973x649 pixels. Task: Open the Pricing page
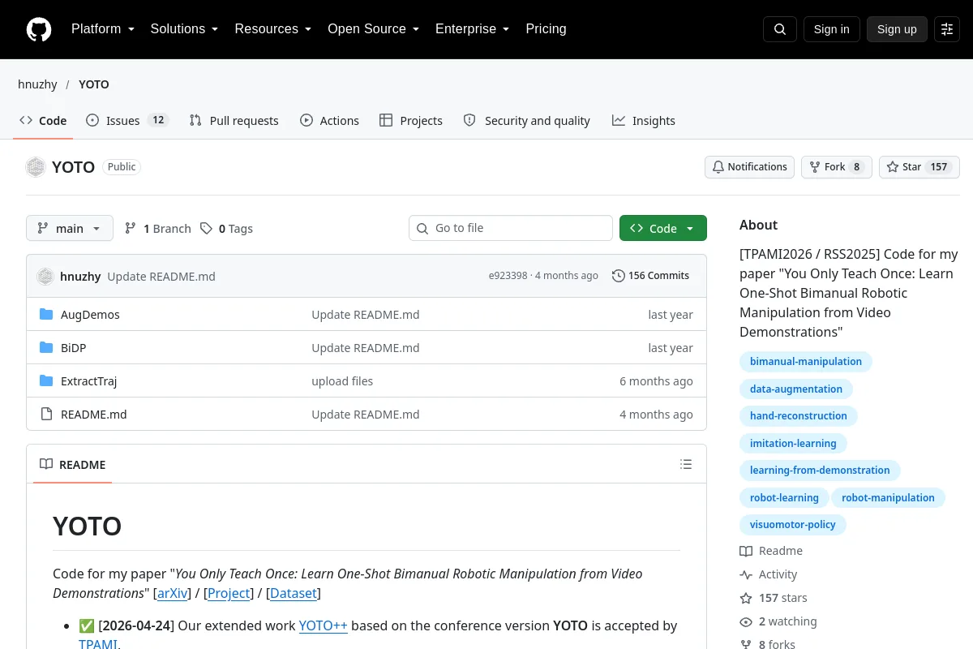[546, 29]
